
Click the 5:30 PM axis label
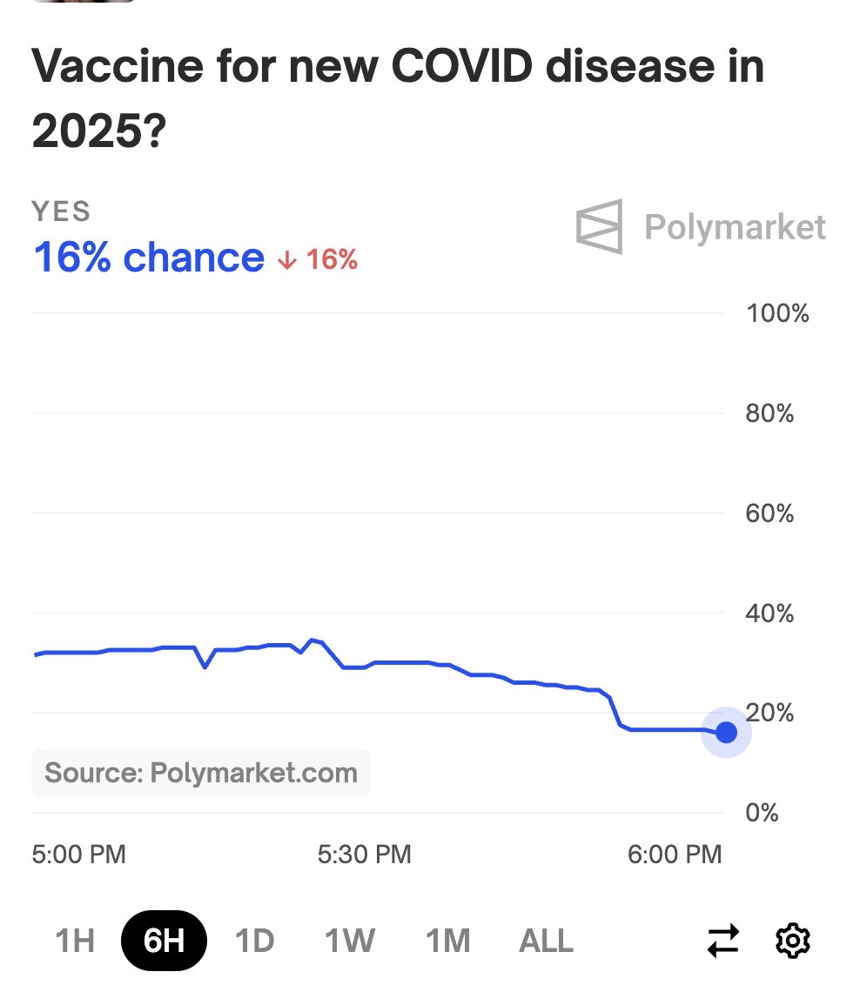tap(365, 855)
